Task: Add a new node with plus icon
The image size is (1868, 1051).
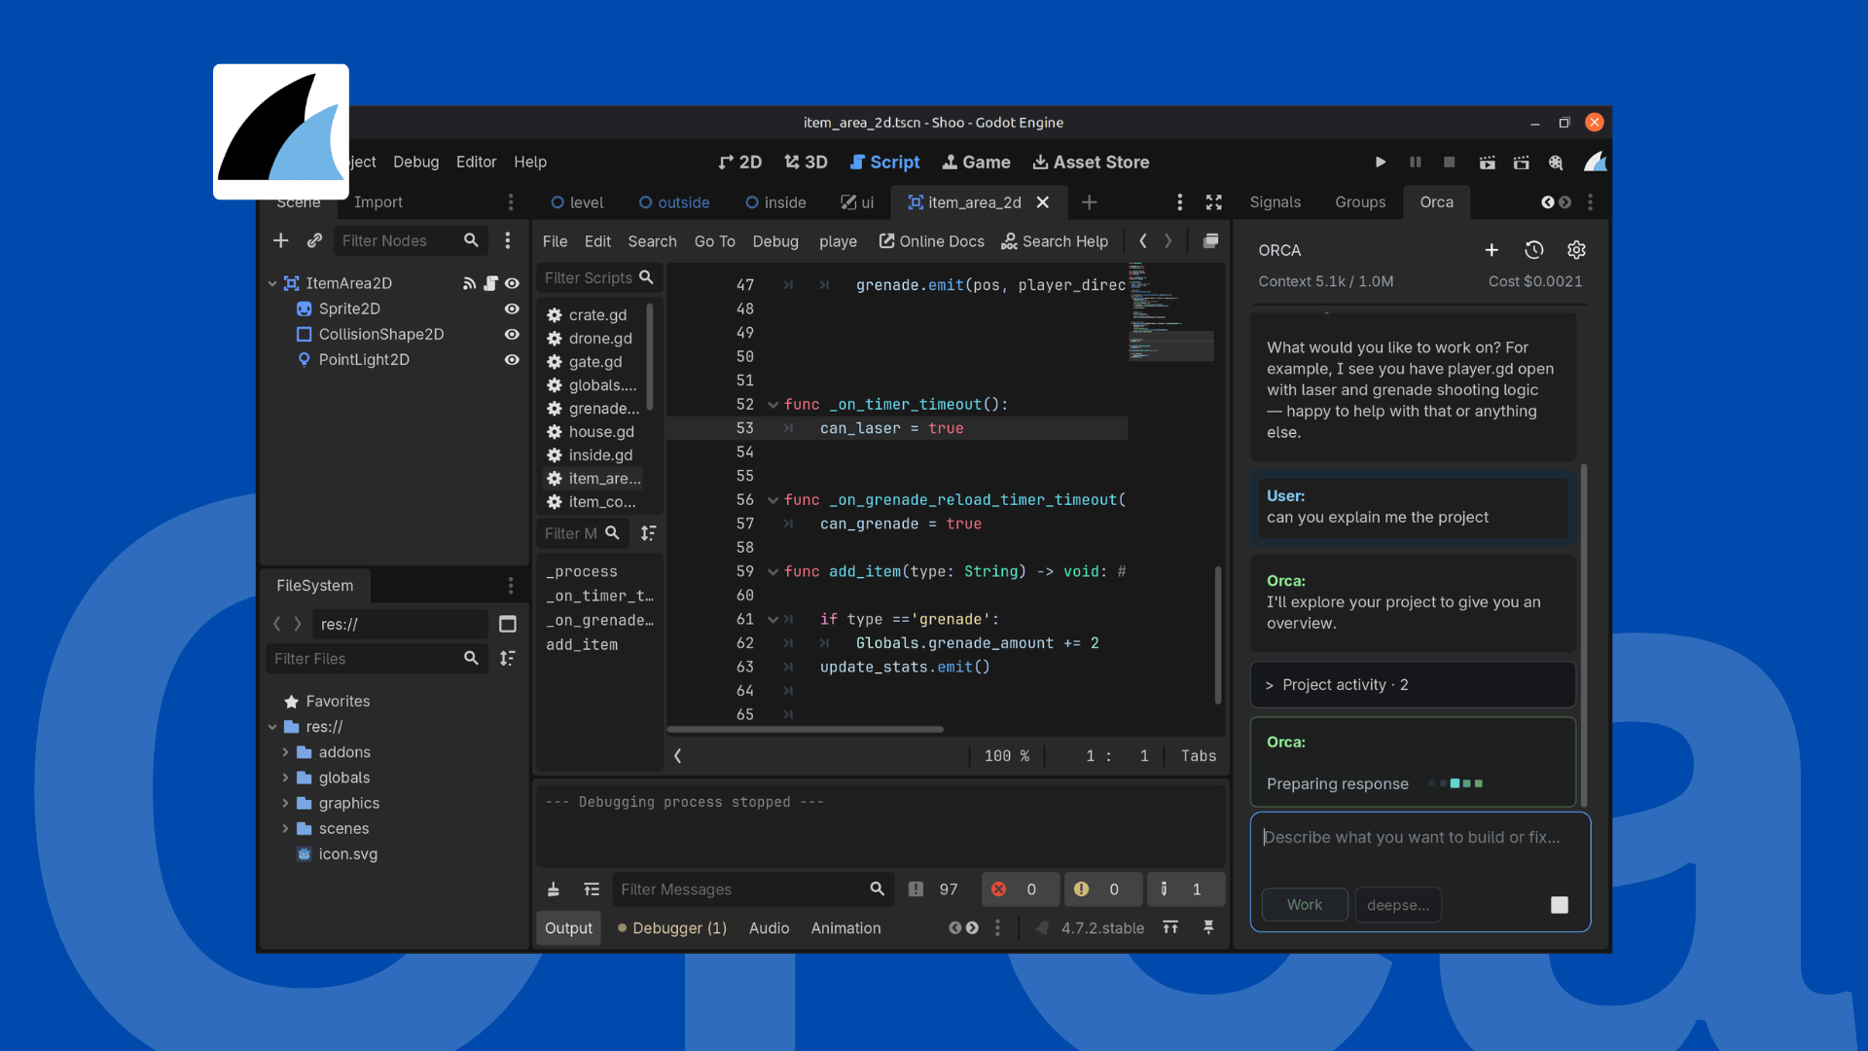Action: click(280, 240)
